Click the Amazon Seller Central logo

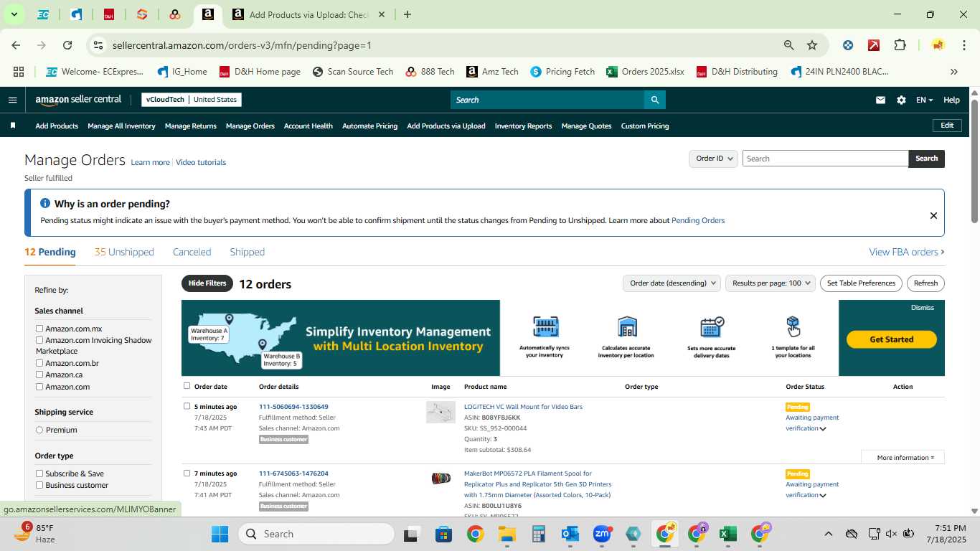[78, 100]
